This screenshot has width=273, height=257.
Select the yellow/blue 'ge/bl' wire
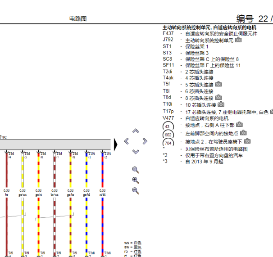click(86, 203)
